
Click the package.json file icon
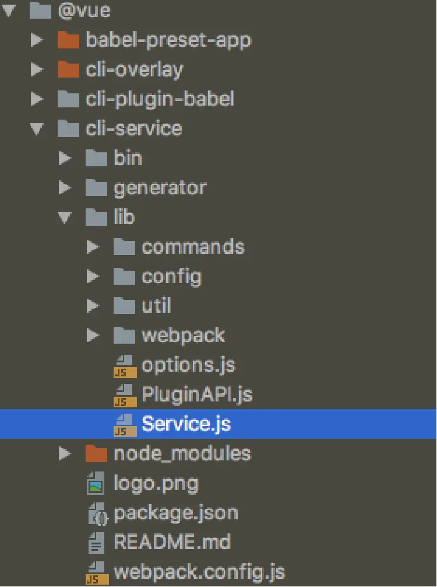[x=96, y=513]
